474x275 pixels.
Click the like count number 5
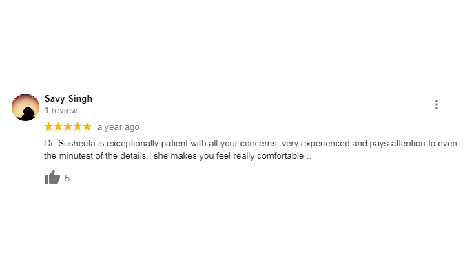[x=67, y=178]
